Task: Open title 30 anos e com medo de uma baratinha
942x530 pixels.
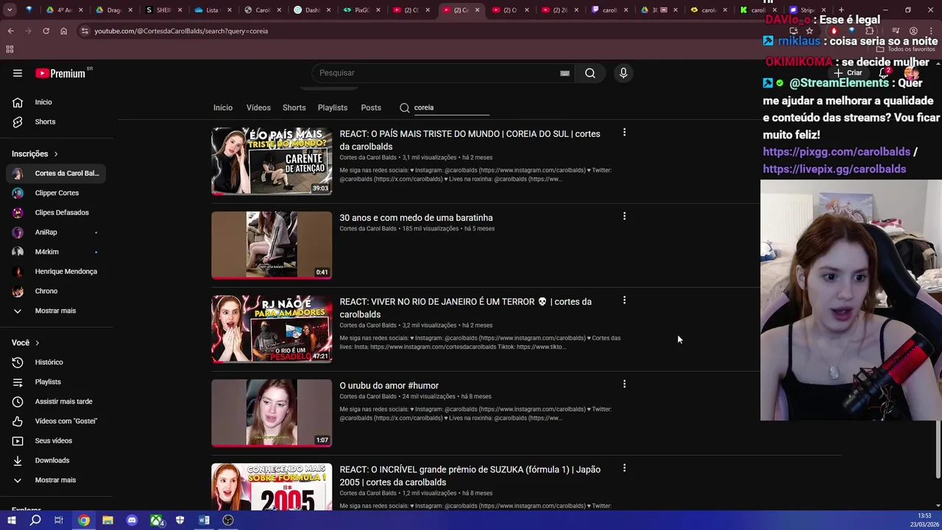Action: pyautogui.click(x=416, y=218)
